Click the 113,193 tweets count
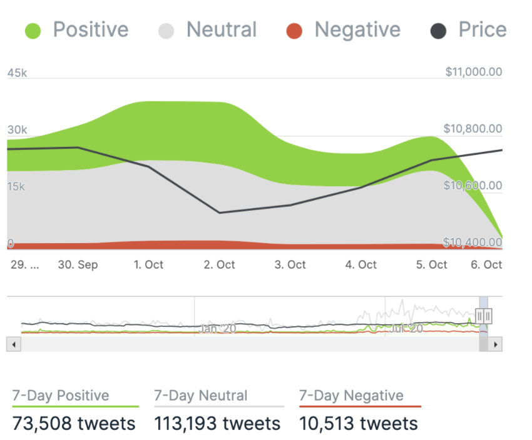 (217, 423)
